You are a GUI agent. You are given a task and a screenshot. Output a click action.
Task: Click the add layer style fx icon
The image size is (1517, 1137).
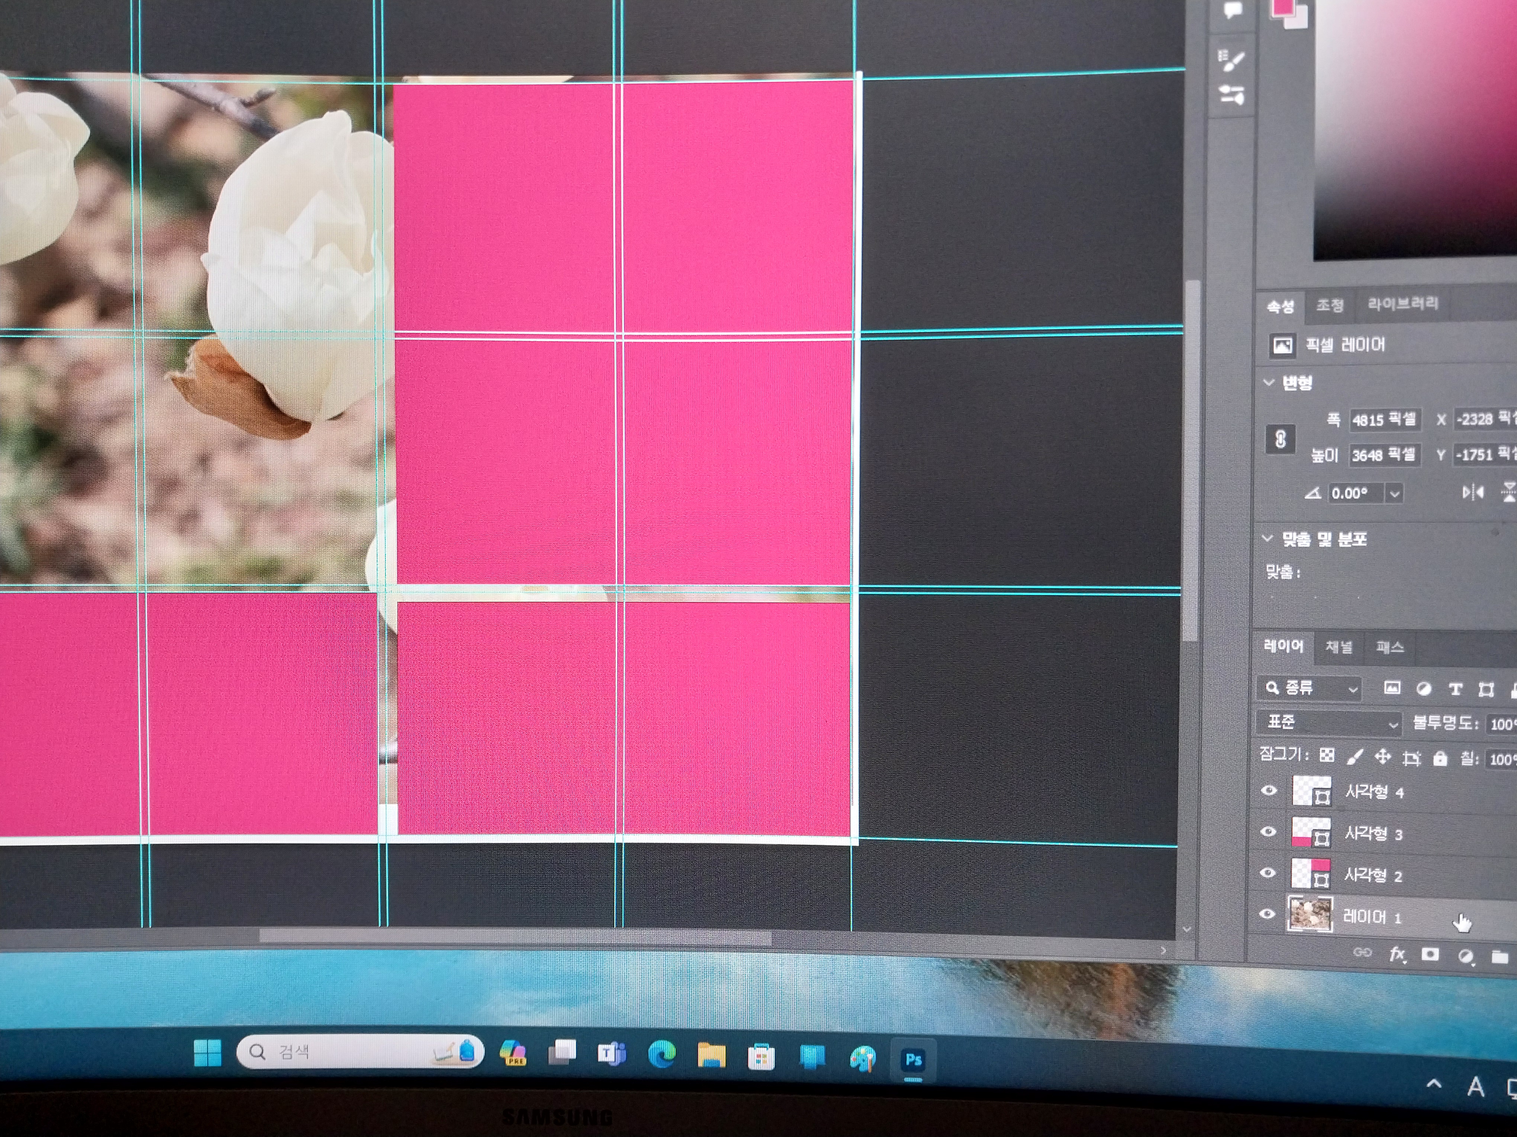(1397, 954)
